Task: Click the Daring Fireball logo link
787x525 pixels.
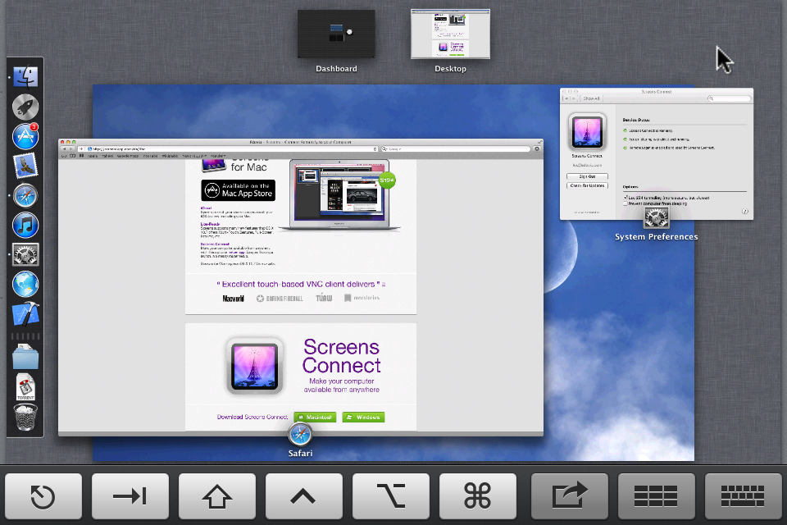Action: (x=280, y=299)
